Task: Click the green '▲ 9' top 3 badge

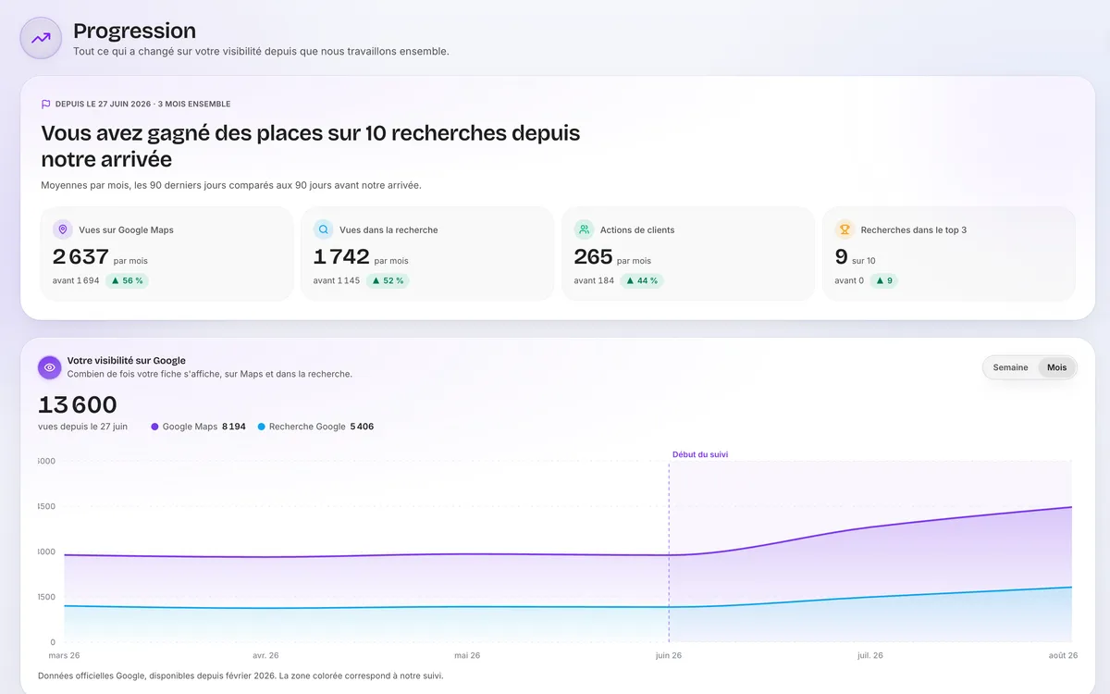Action: point(883,280)
